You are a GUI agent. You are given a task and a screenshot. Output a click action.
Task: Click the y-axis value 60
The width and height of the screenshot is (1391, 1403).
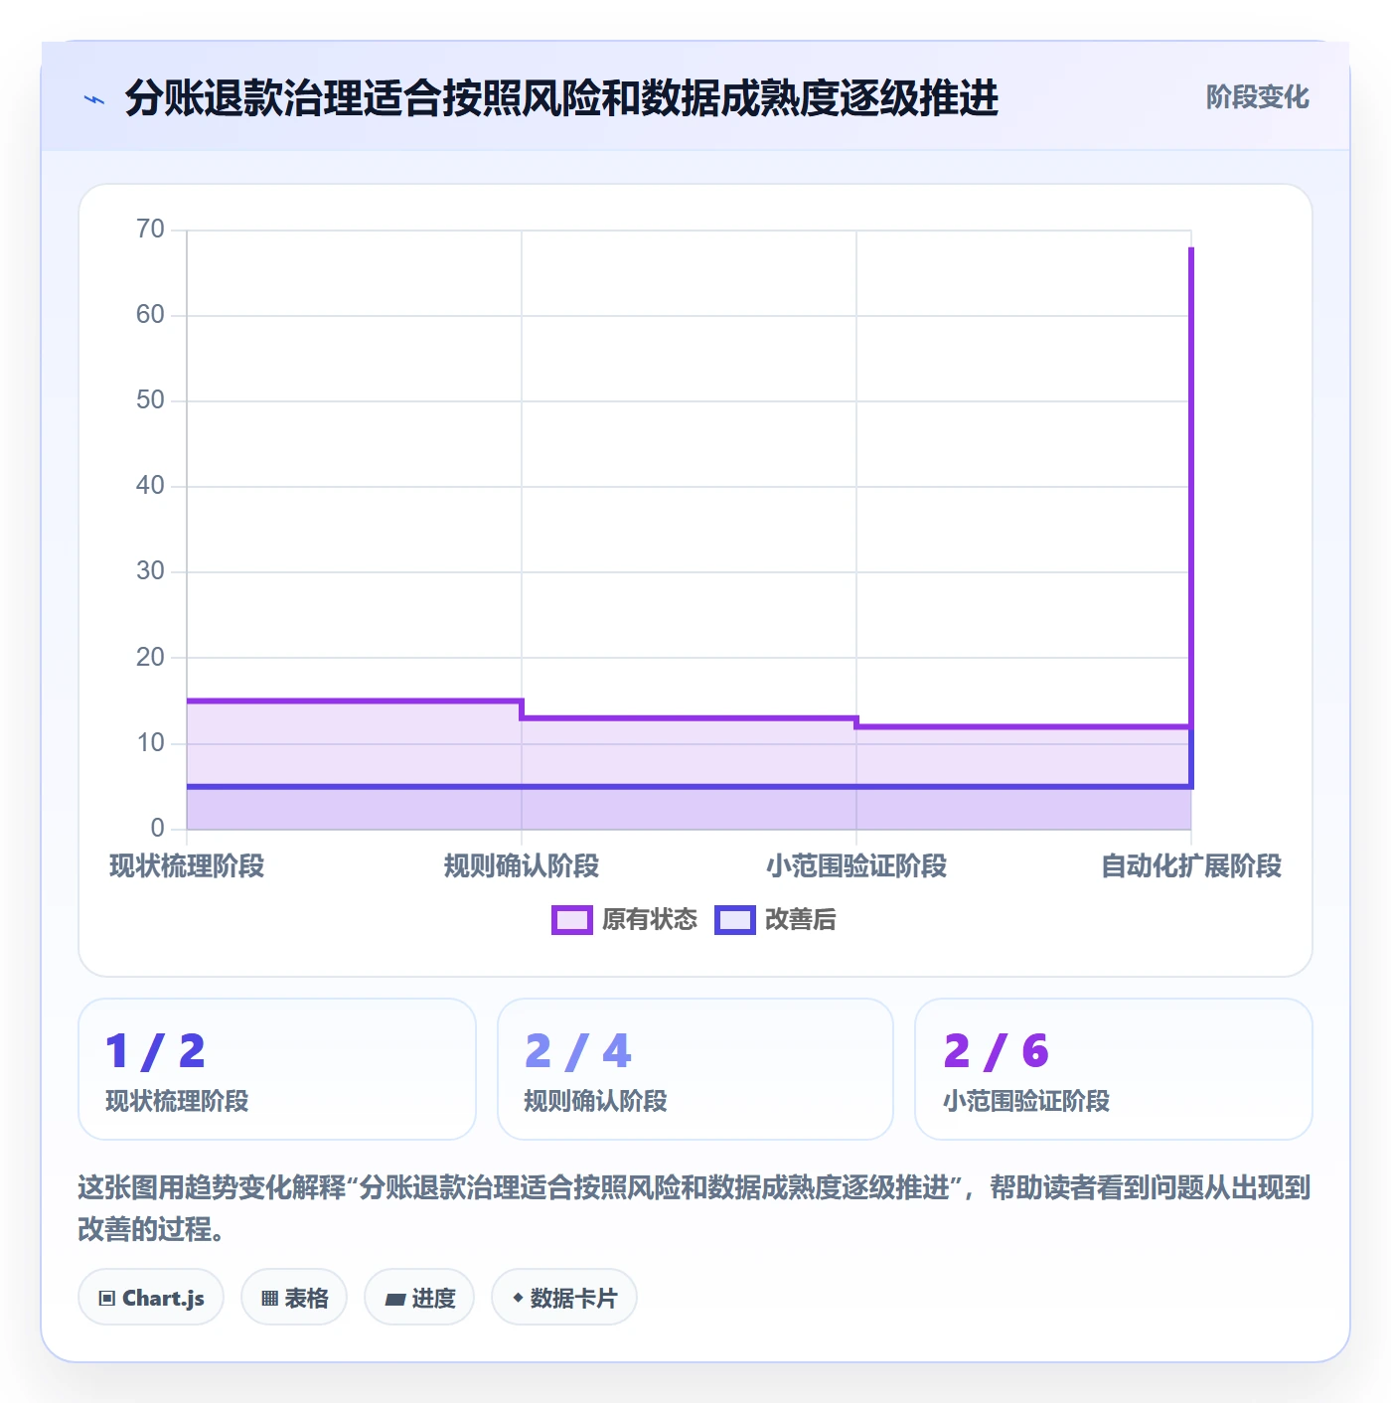150,315
